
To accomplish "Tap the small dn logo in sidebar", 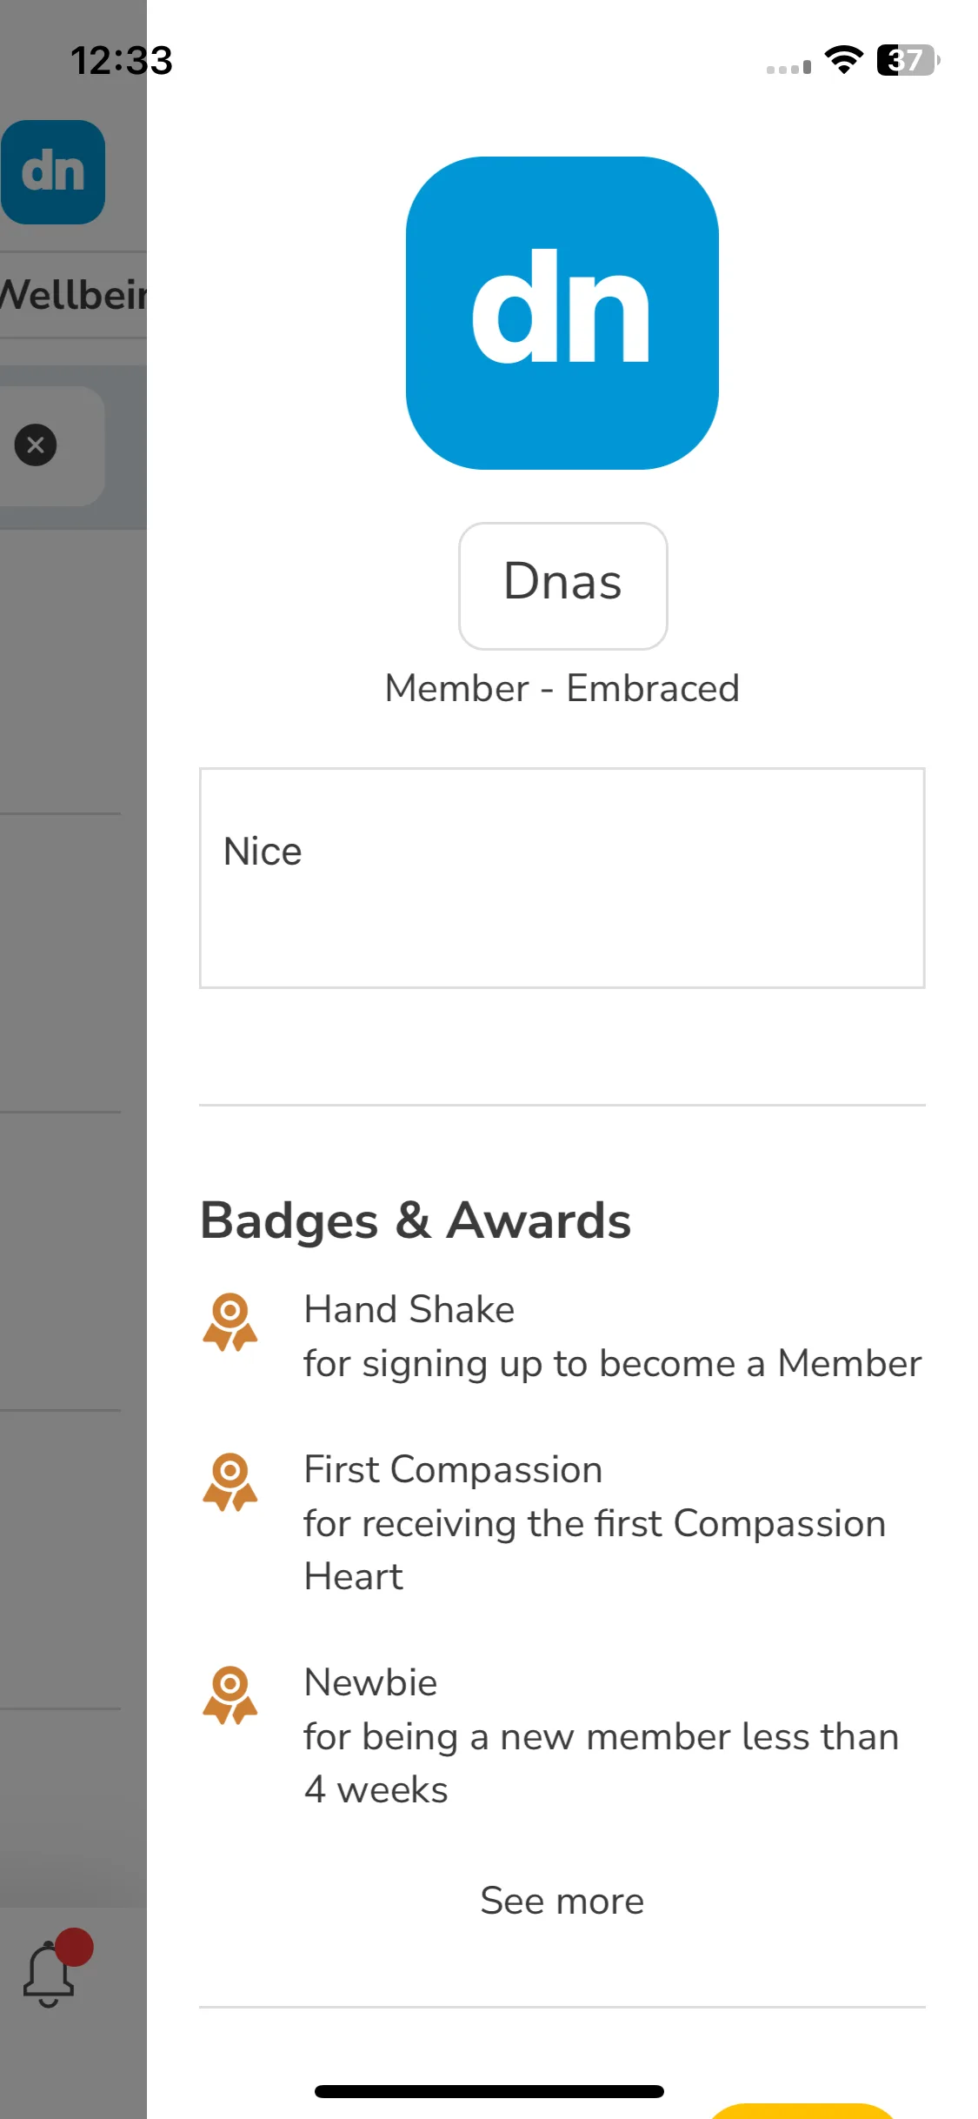I will pos(53,172).
